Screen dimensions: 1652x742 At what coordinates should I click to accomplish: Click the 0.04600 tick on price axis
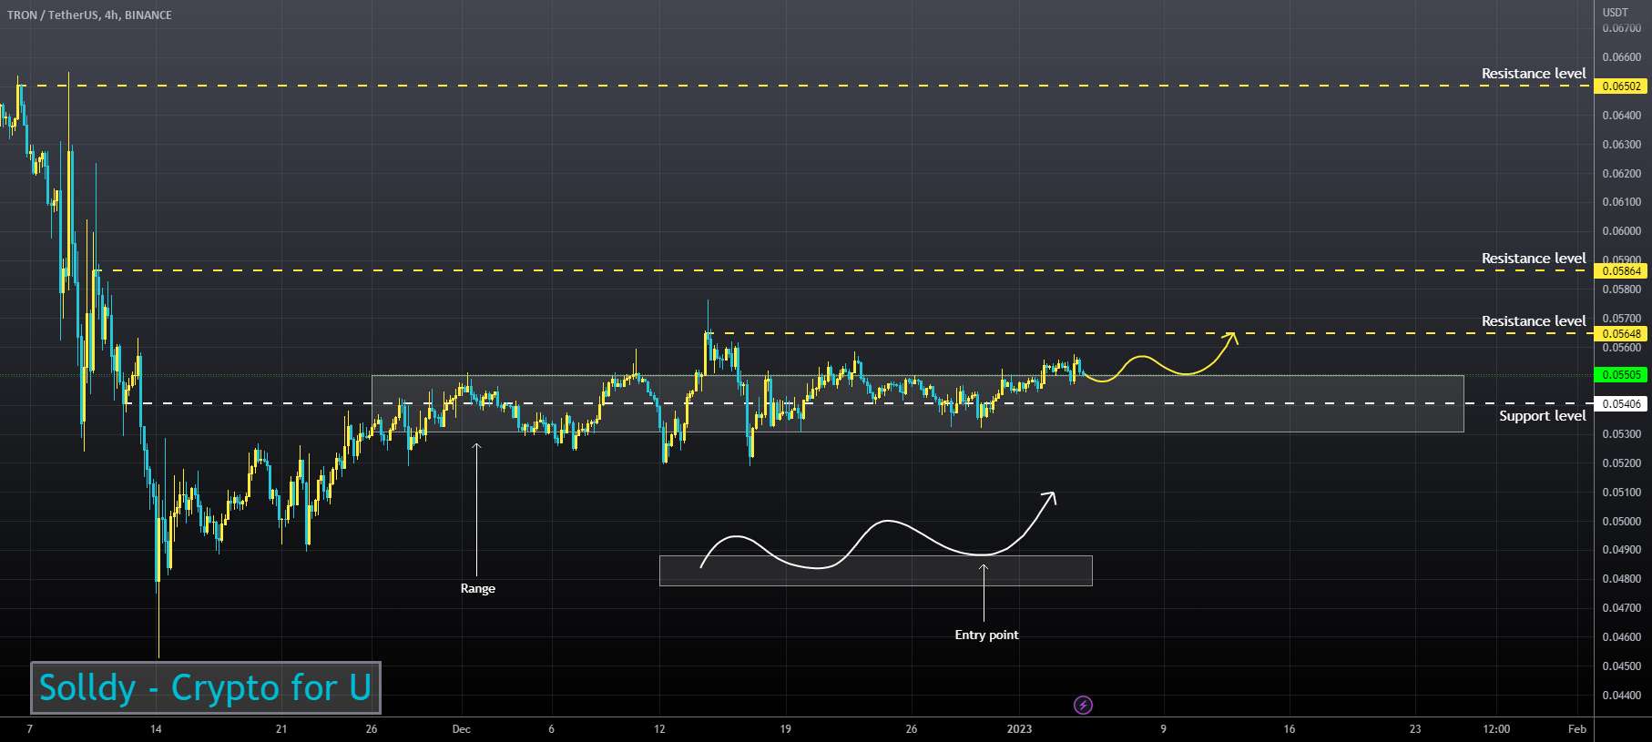coord(1621,637)
